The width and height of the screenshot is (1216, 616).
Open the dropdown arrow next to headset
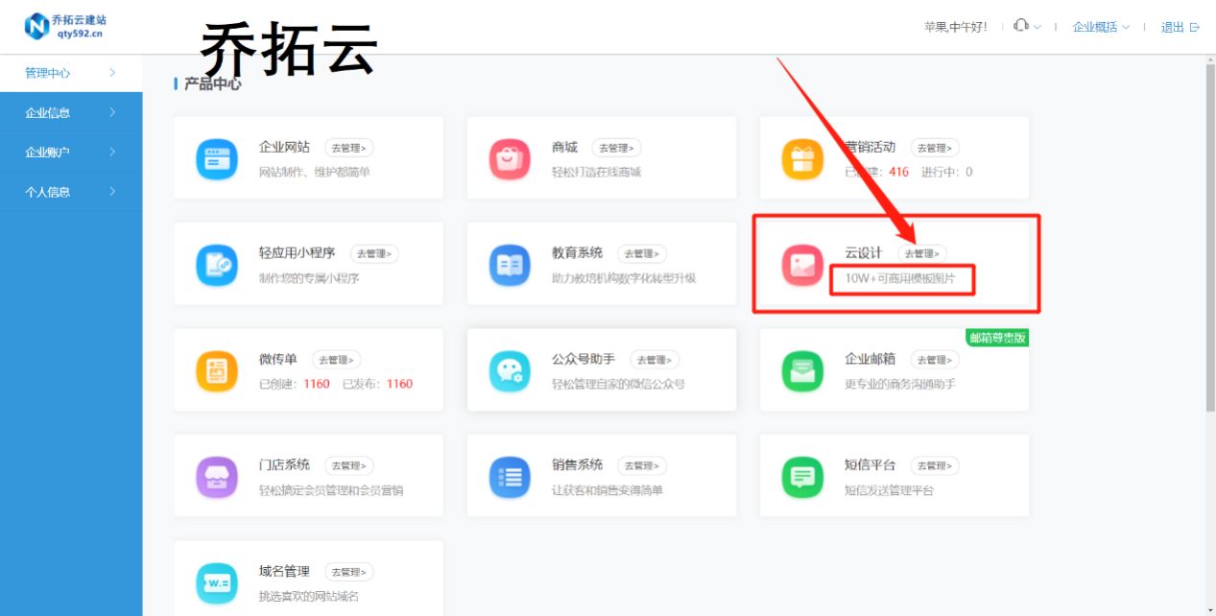point(1037,27)
